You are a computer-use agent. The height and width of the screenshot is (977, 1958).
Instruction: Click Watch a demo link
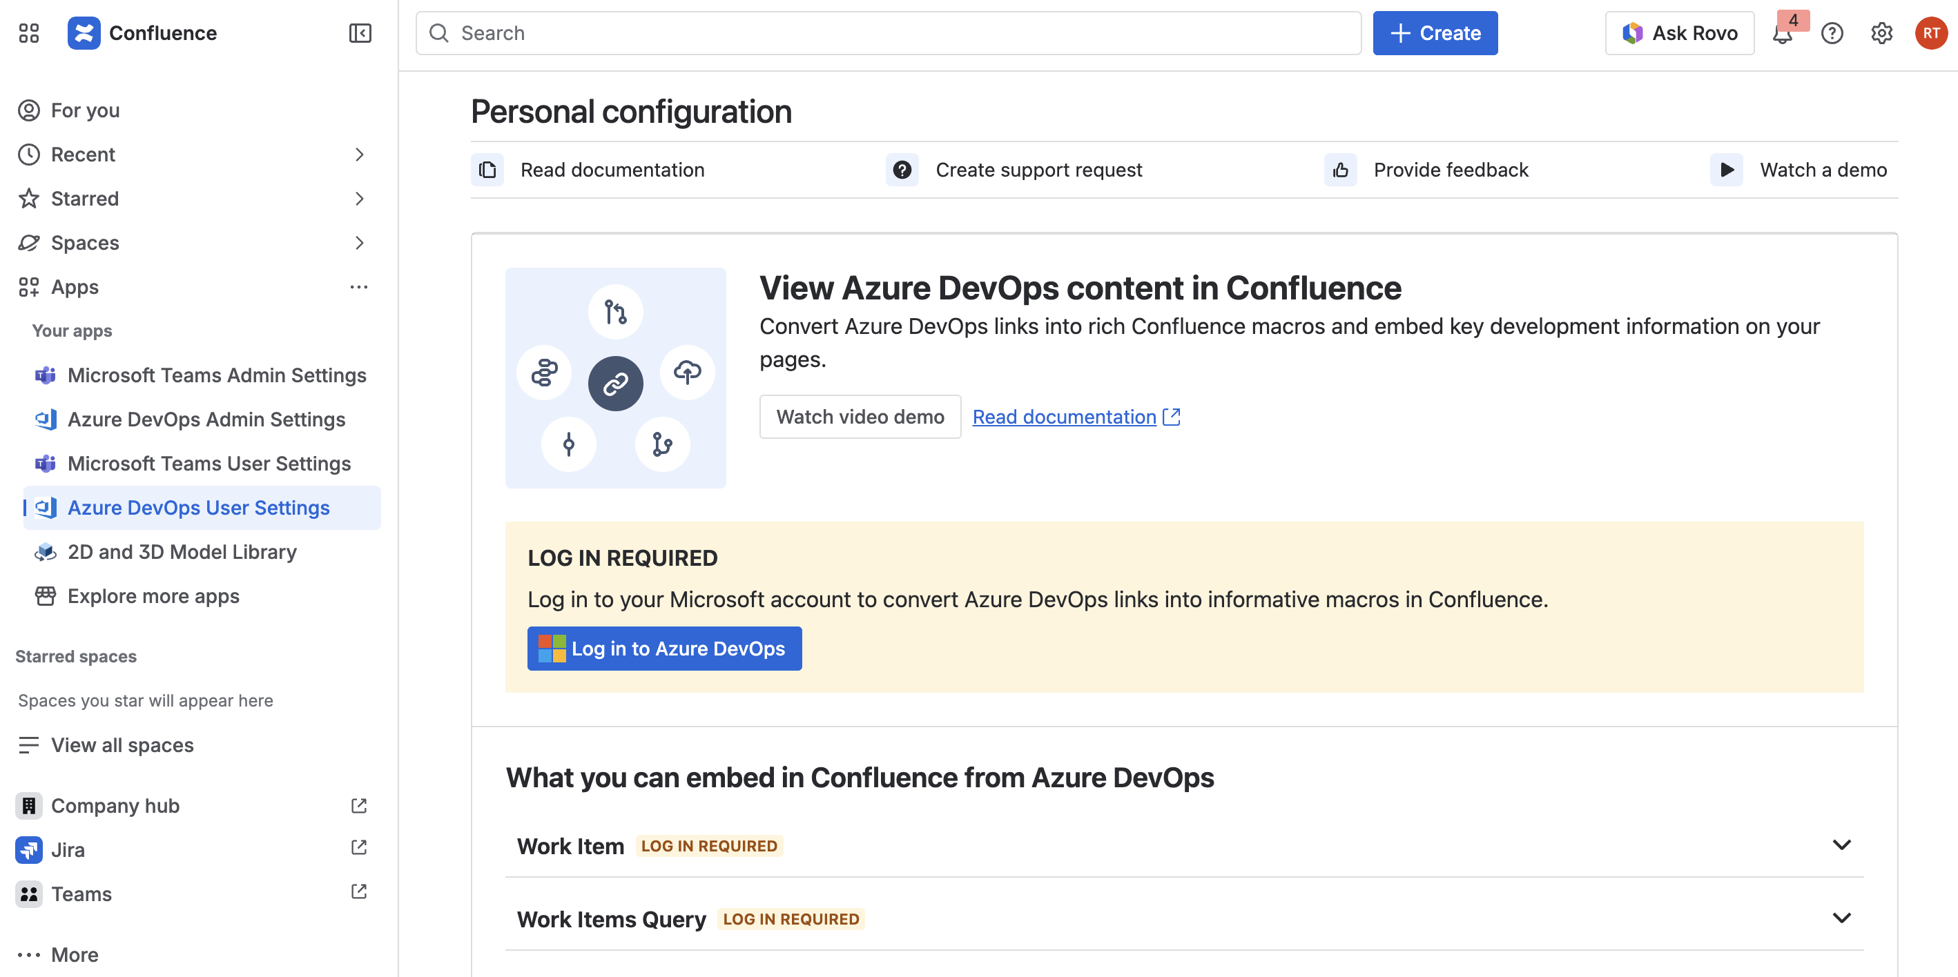[1823, 170]
